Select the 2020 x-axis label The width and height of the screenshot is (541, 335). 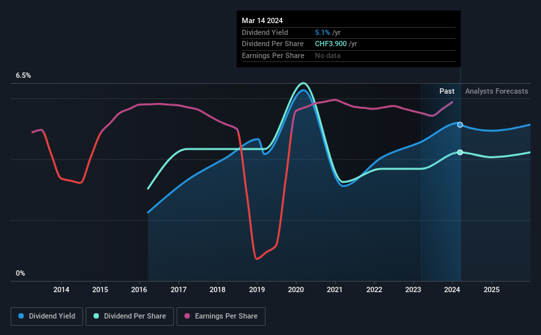click(x=296, y=289)
